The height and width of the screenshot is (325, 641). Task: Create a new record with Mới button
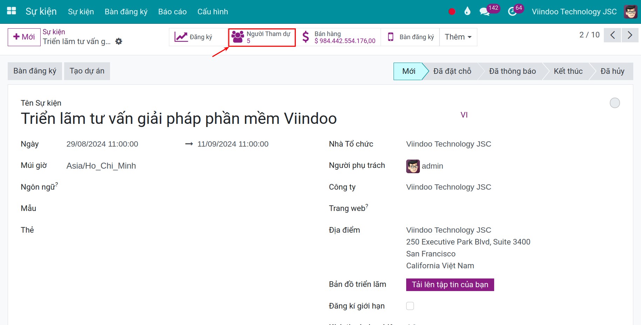pyautogui.click(x=24, y=37)
